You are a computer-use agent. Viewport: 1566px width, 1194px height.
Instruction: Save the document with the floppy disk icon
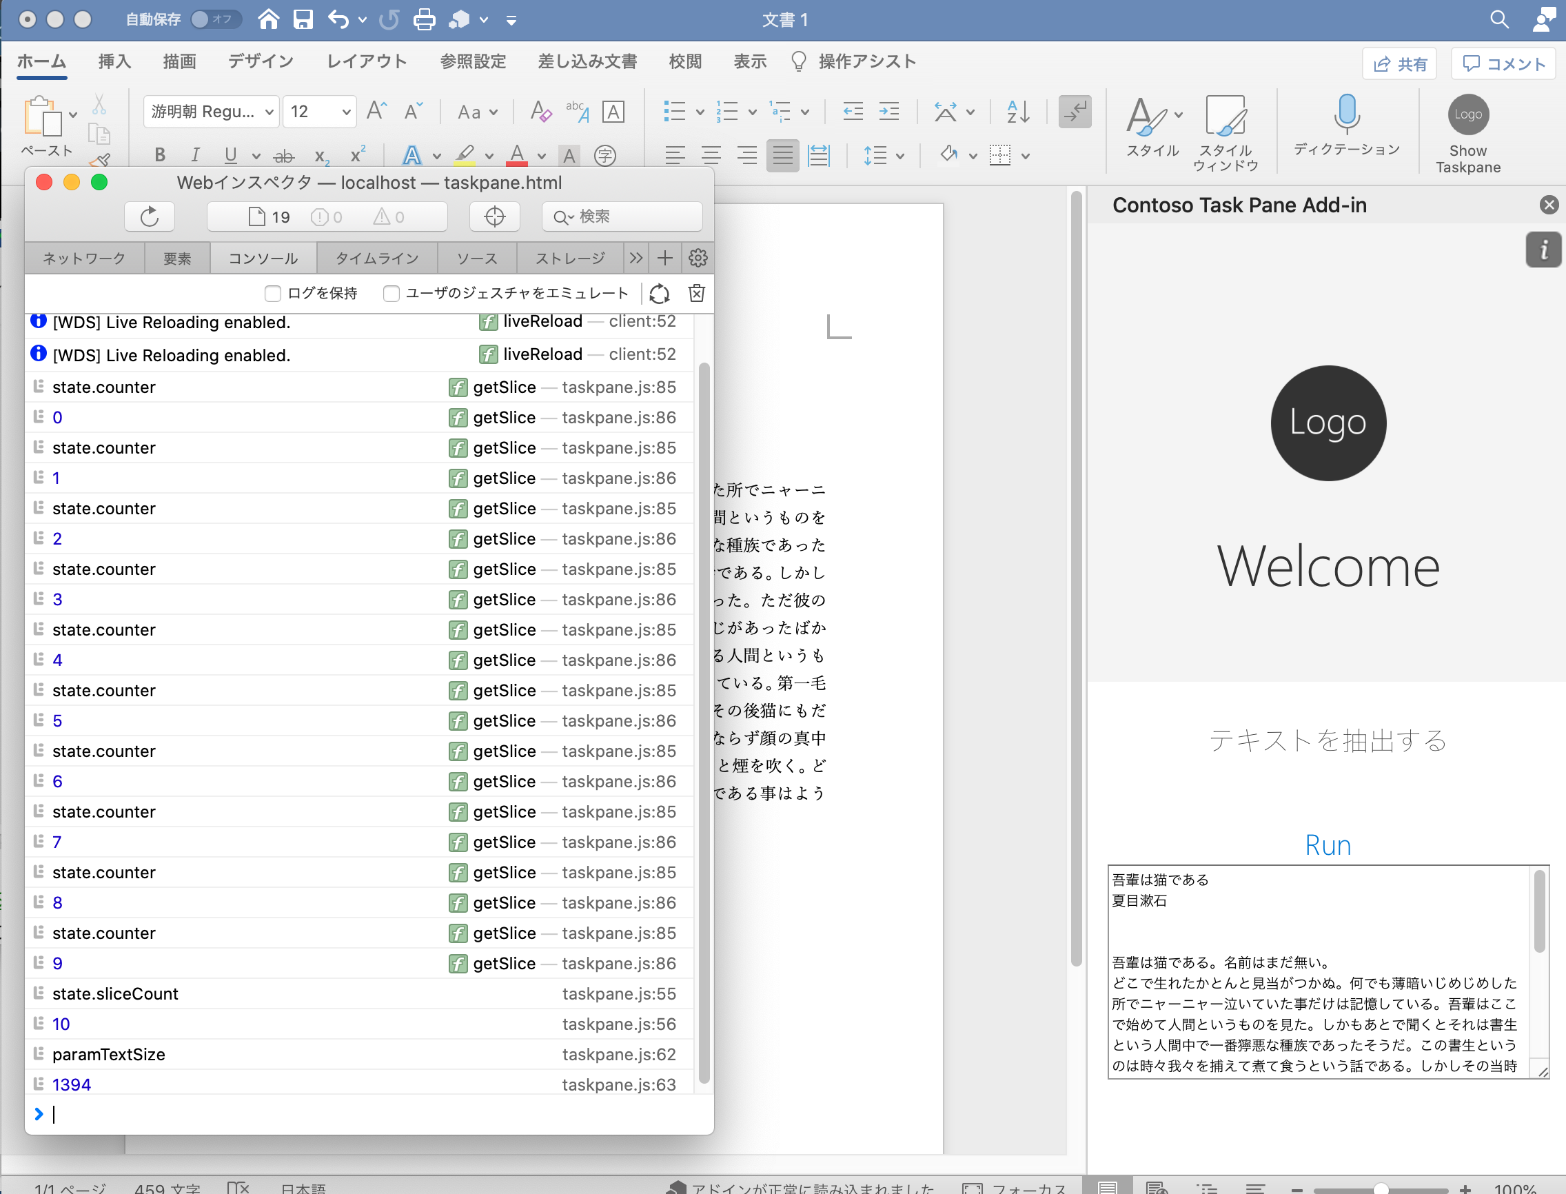tap(303, 19)
